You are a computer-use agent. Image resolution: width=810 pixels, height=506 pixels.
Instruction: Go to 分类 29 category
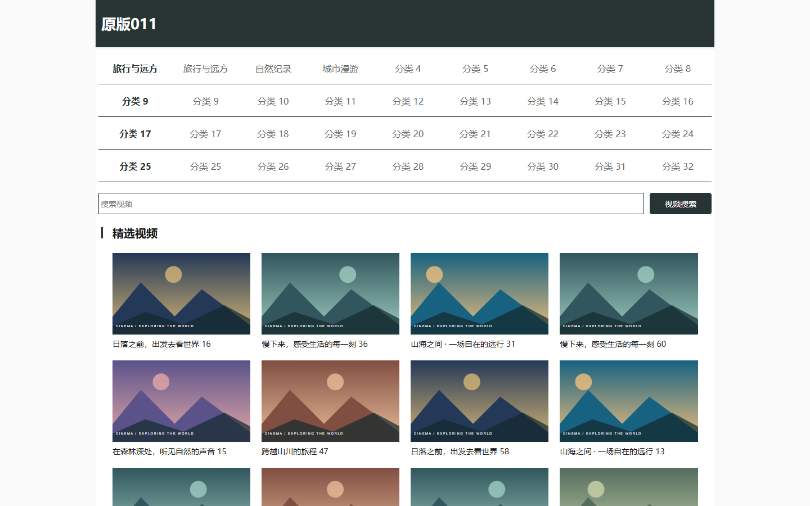[475, 166]
